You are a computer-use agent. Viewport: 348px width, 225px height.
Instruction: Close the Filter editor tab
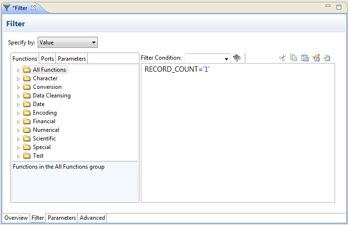(33, 8)
